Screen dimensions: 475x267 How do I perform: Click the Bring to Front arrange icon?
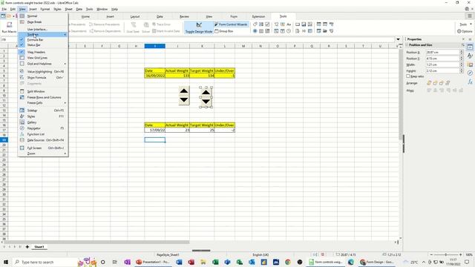(x=429, y=83)
